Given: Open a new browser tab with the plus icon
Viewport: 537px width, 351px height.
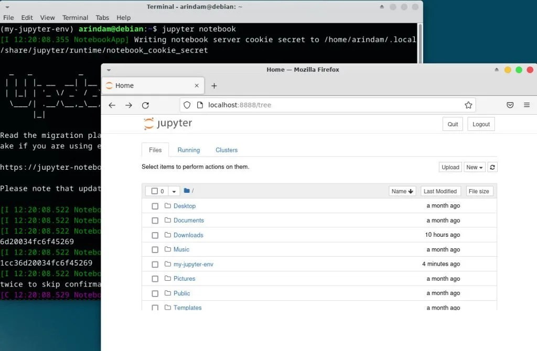Looking at the screenshot, I should (214, 85).
